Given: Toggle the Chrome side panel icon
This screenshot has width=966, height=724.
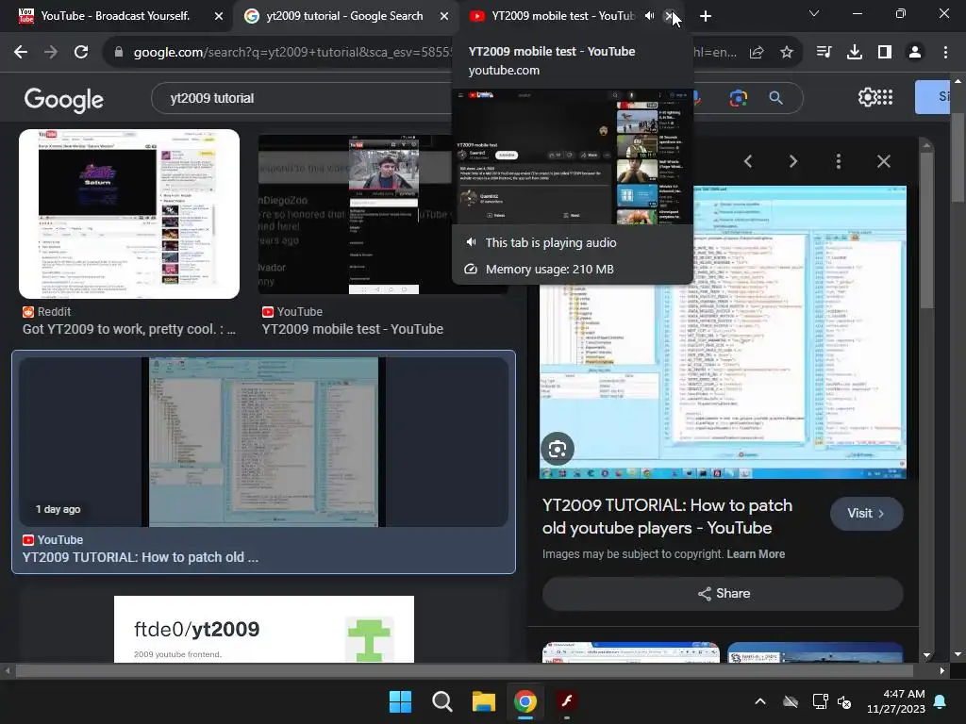Looking at the screenshot, I should point(885,53).
